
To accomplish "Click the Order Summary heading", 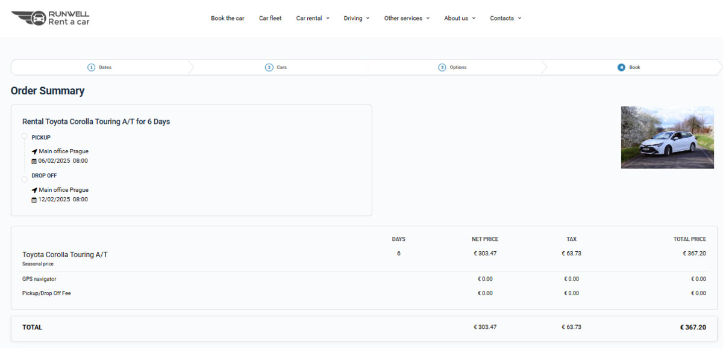I will [x=48, y=91].
